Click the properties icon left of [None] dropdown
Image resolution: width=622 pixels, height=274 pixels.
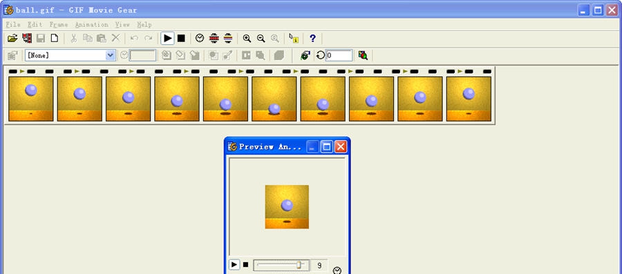click(12, 55)
